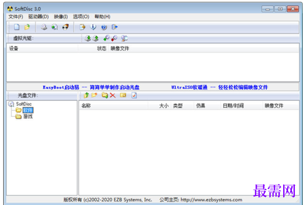Image resolution: width=304 pixels, height=205 pixels.
Task: Click the Open folder toolbar icon
Action: pos(27,27)
